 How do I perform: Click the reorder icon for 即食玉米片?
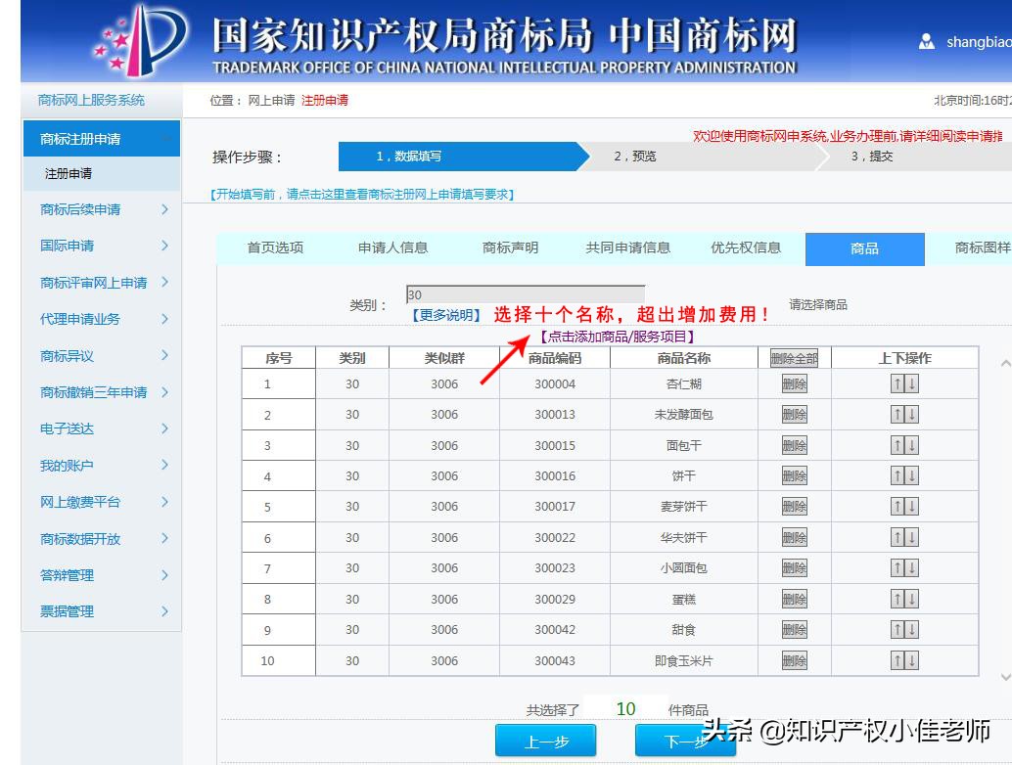coord(902,660)
